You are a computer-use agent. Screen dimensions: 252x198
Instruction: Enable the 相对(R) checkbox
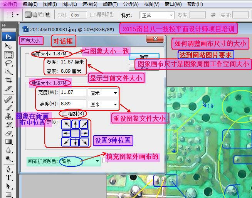click(x=65, y=114)
